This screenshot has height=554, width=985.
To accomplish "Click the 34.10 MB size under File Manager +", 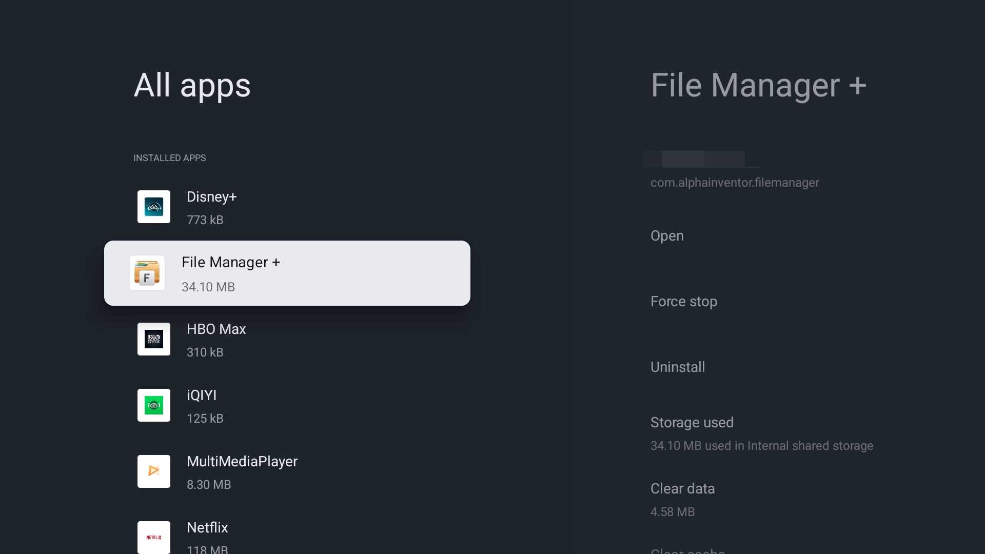I will [208, 287].
